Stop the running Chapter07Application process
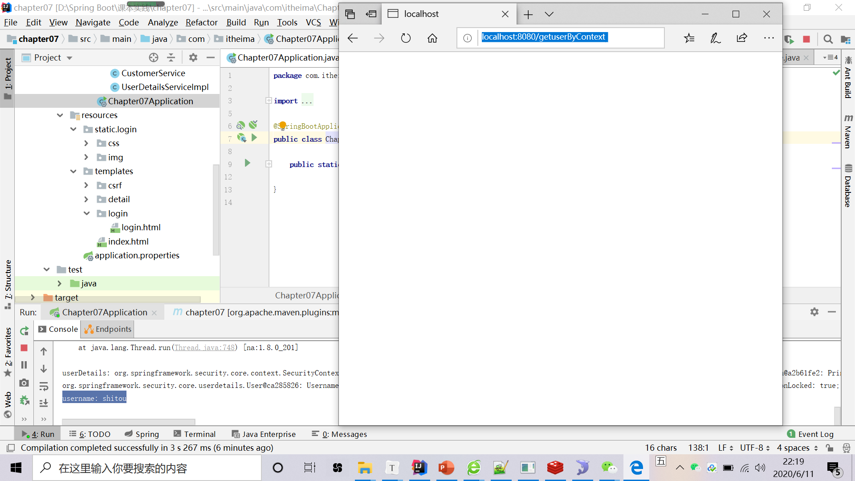 (24, 348)
